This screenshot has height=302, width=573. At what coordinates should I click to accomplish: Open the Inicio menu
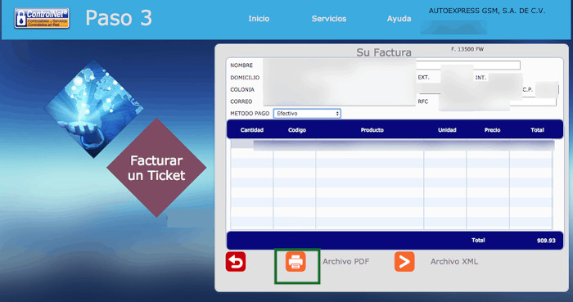(x=259, y=19)
